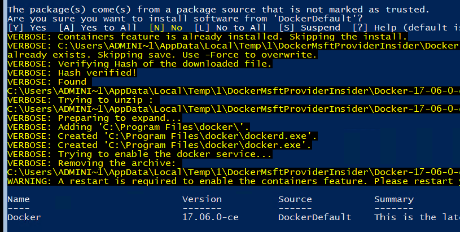Viewport: 460px width, 232px height.
Task: Click the Docker package name in table
Action: click(x=24, y=217)
